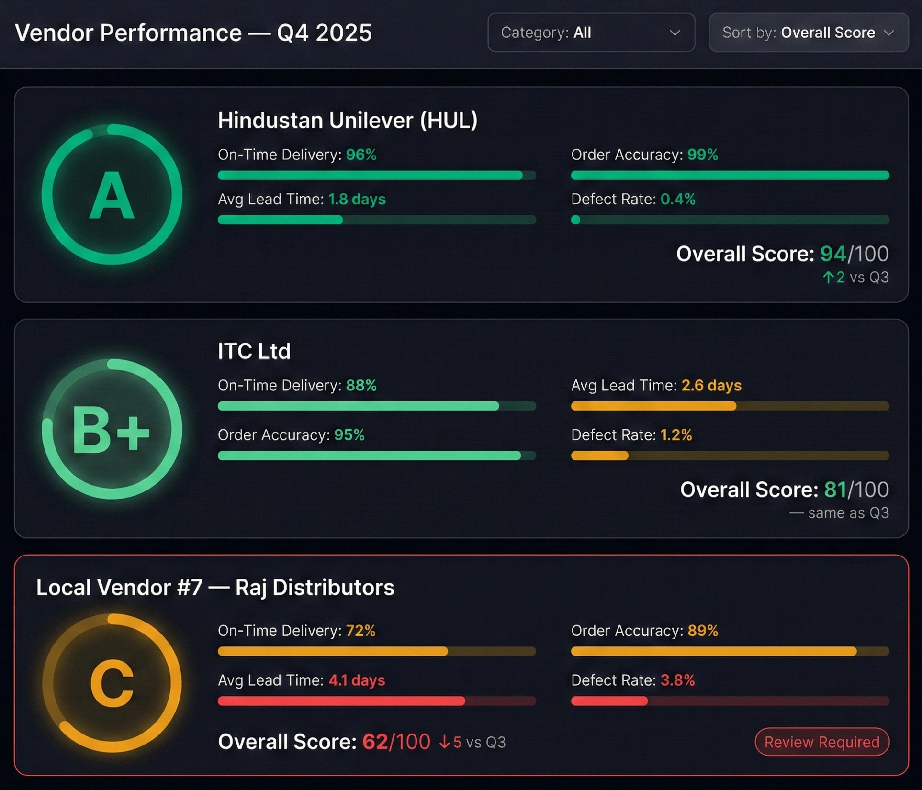This screenshot has width=922, height=790.
Task: Click ITC Ltd's B+ grade badge
Action: [112, 429]
